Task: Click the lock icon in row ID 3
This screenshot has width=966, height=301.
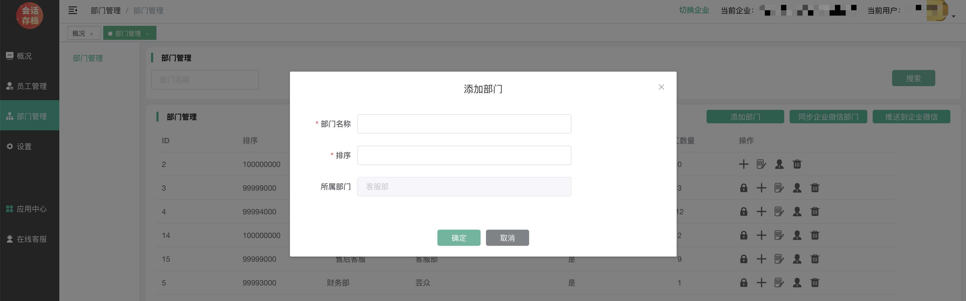Action: pos(744,188)
